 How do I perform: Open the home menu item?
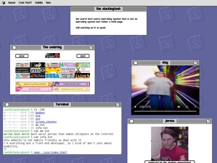point(12,3)
